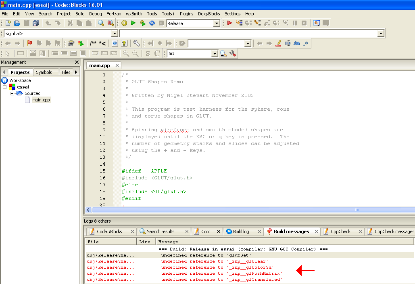The width and height of the screenshot is (415, 284).
Task: Open the m1 search text dropdown
Action: [215, 54]
